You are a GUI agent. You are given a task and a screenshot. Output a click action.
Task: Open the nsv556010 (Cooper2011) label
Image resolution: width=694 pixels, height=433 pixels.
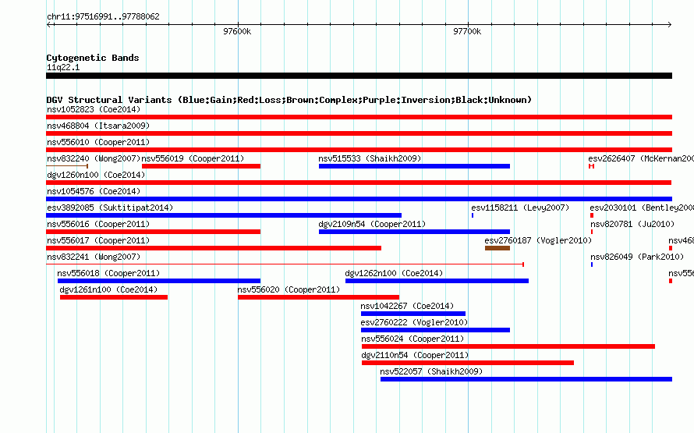[98, 142]
